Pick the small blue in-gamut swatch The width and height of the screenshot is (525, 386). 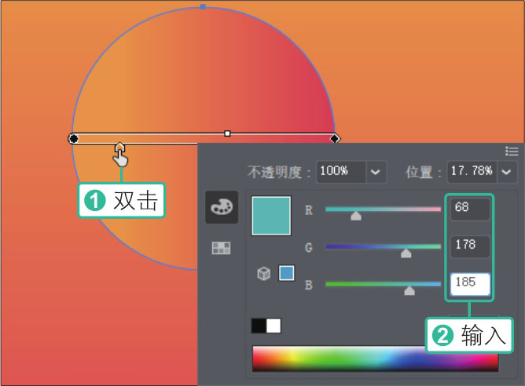point(286,273)
